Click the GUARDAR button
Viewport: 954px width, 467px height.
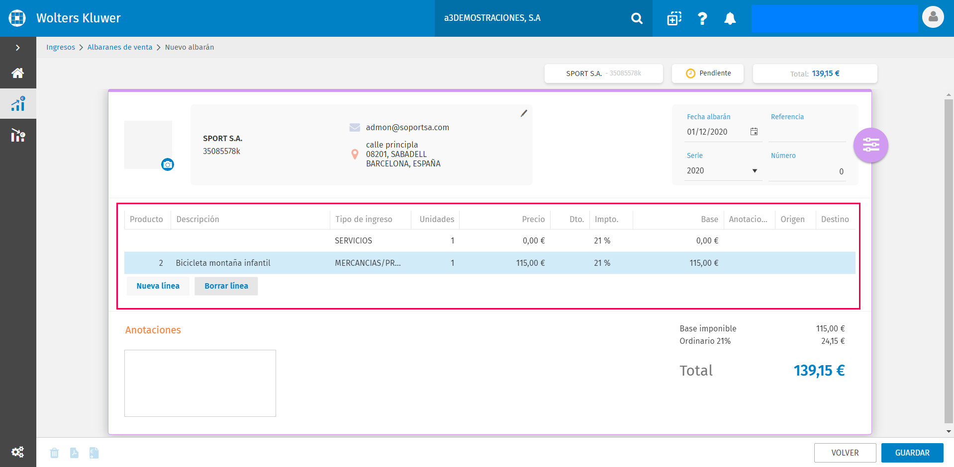coord(912,453)
